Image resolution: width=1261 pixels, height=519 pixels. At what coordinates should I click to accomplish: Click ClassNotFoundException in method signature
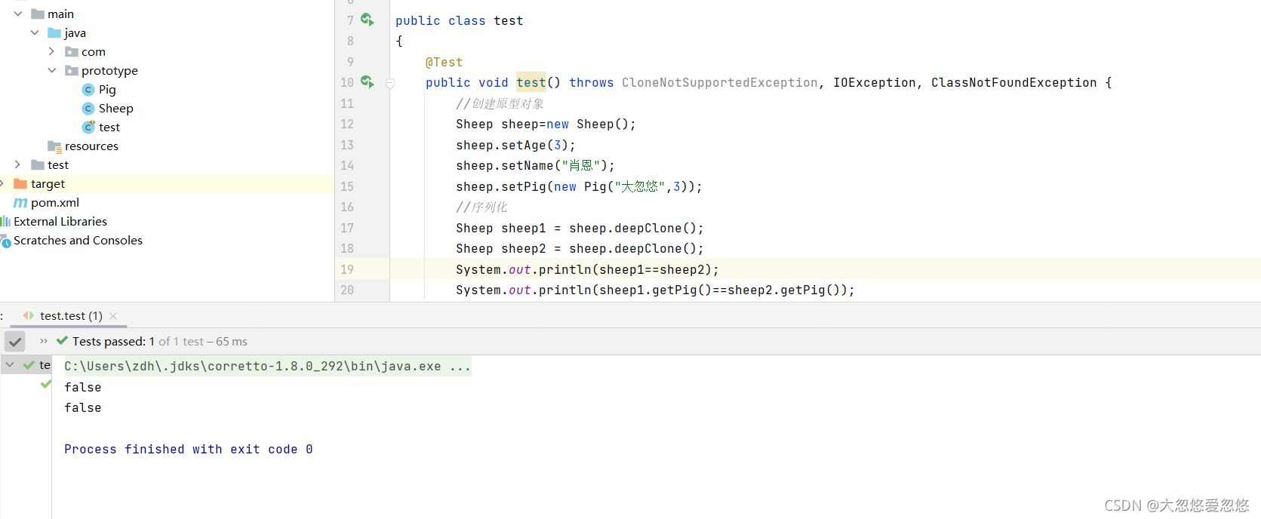(1013, 82)
